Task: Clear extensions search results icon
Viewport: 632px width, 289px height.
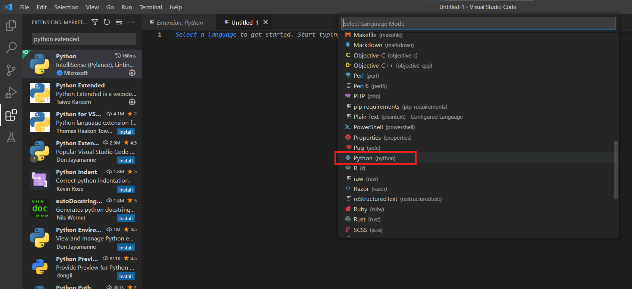Action: tap(119, 22)
